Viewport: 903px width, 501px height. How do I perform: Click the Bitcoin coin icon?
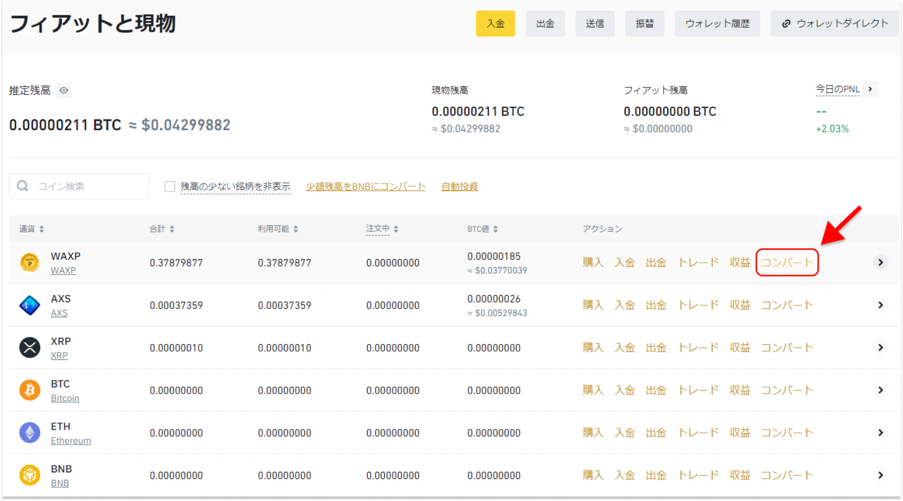click(30, 390)
